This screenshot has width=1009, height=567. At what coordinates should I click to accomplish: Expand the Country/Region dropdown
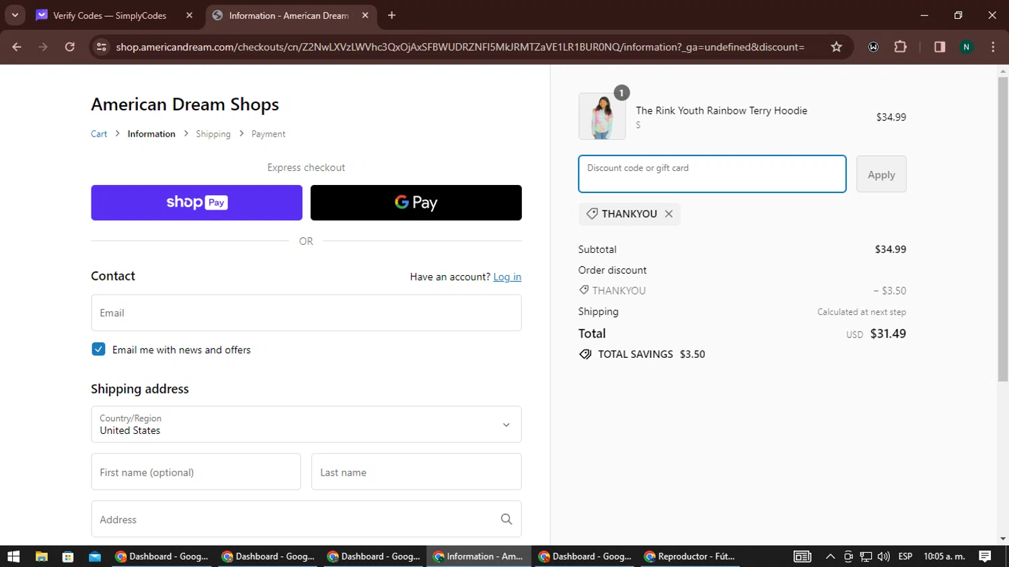306,424
